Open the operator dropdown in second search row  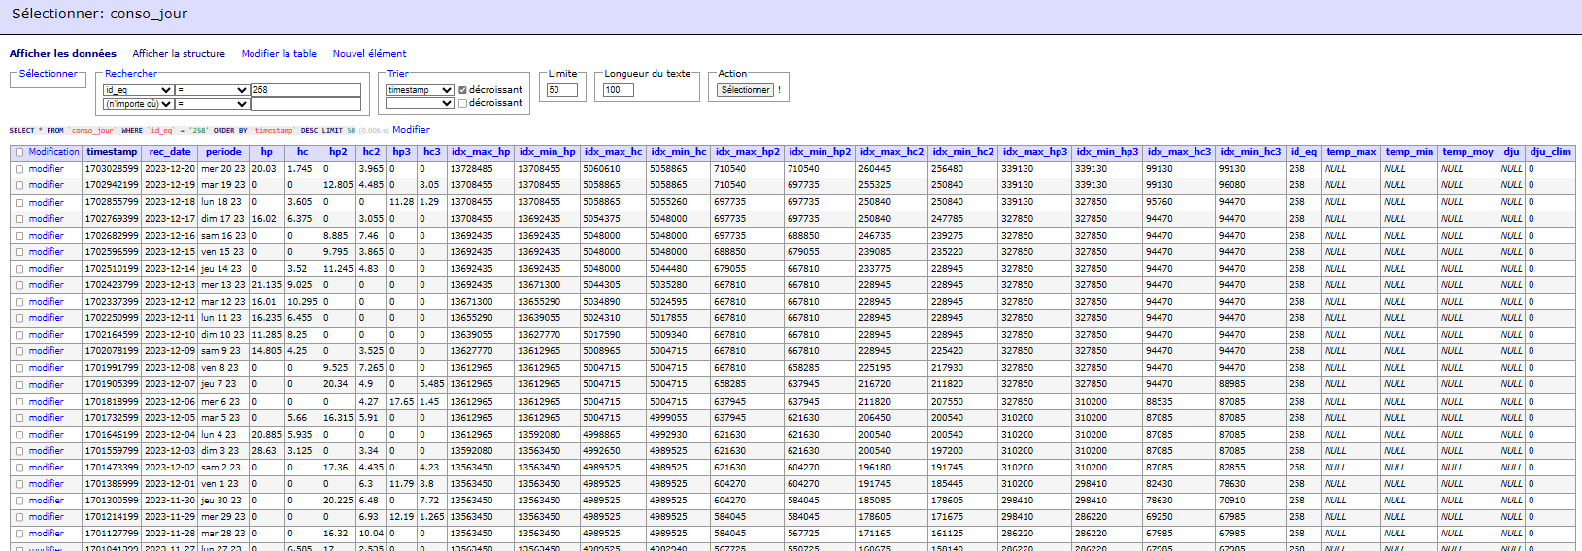(x=213, y=104)
